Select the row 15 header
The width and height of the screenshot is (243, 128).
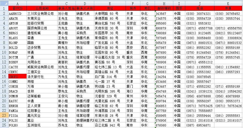[x=4, y=76]
